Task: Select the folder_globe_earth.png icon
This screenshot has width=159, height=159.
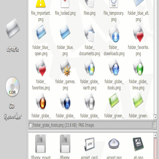Action: click(x=89, y=68)
